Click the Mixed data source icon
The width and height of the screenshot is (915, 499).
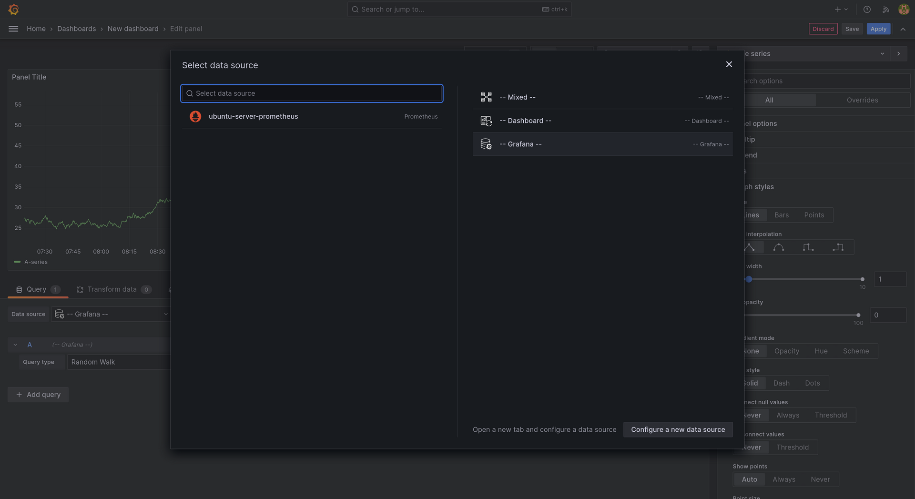tap(486, 97)
